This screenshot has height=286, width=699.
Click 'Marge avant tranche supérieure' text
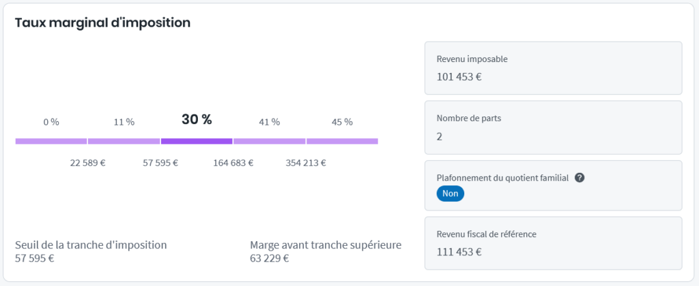(326, 245)
